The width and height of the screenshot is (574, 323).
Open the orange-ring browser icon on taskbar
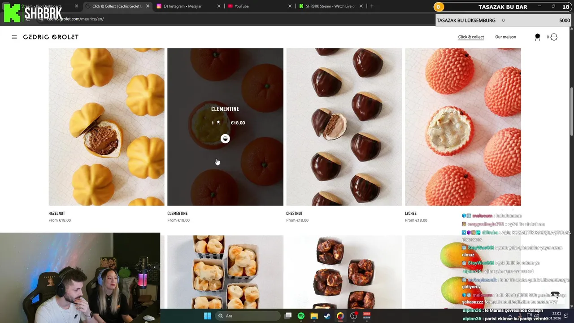point(340,316)
